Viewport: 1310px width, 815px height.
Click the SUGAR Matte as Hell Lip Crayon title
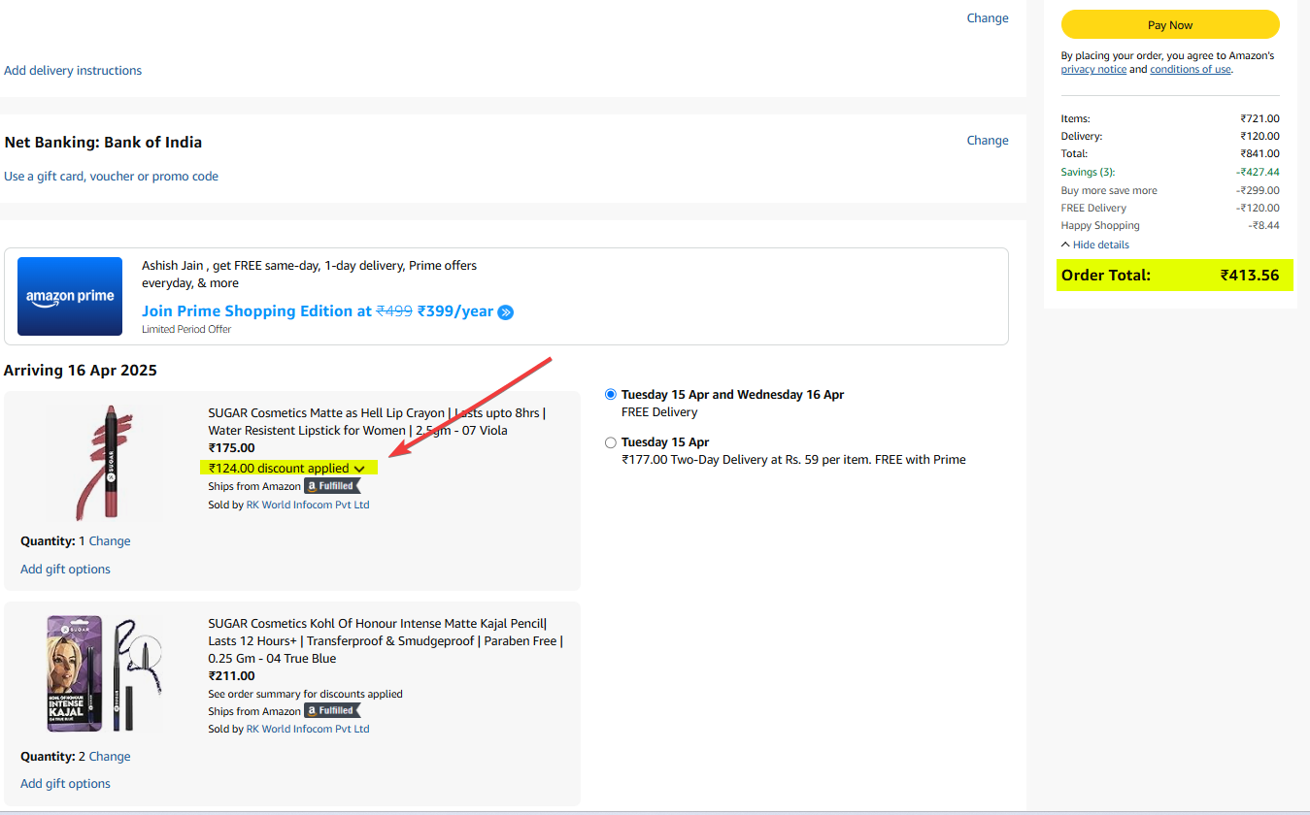point(377,422)
